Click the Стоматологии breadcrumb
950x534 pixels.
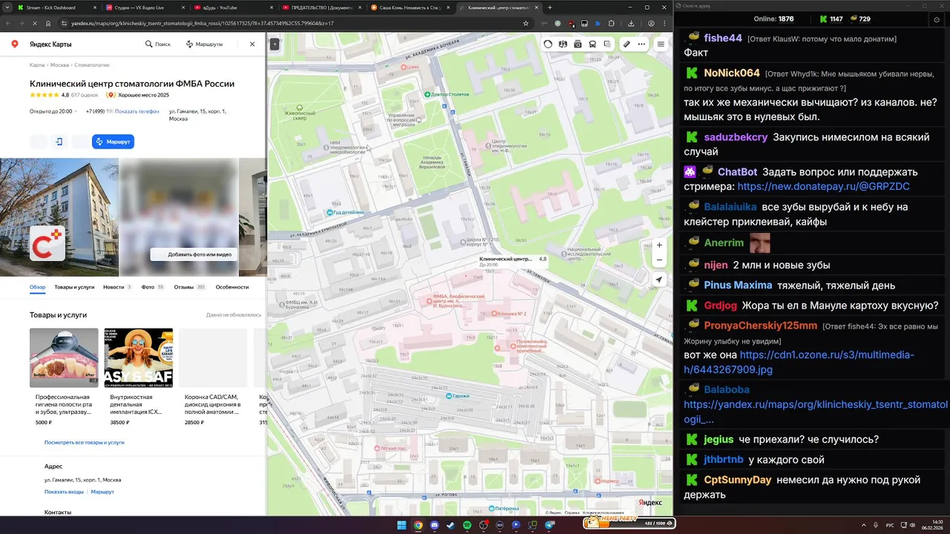(92, 65)
